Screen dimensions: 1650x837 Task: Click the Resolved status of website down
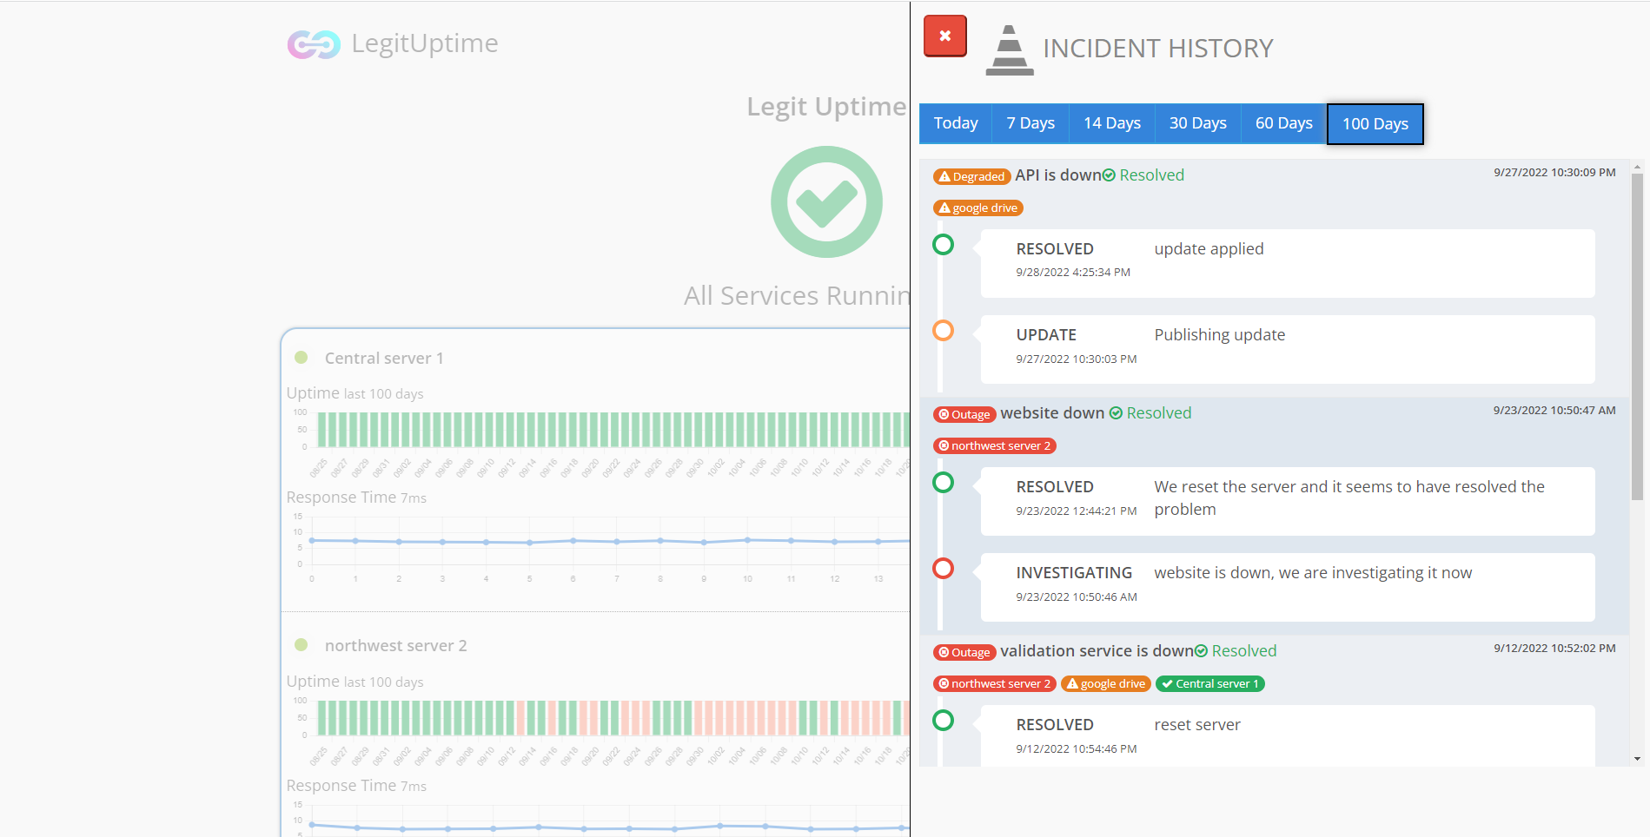[1150, 413]
